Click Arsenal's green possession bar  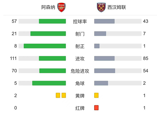[x=52, y=21]
